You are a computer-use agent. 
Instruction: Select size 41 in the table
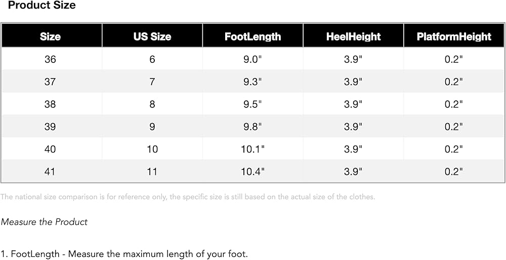[50, 171]
